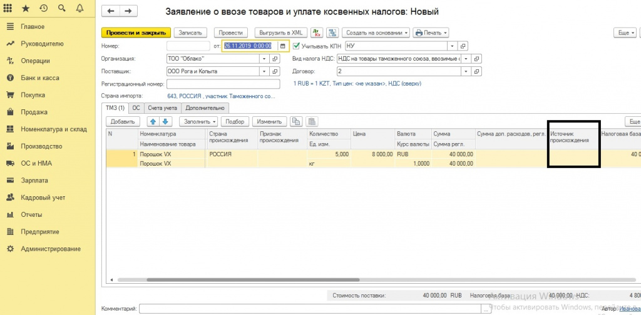
Task: Open Руководителю section in sidebar
Action: pyautogui.click(x=42, y=44)
